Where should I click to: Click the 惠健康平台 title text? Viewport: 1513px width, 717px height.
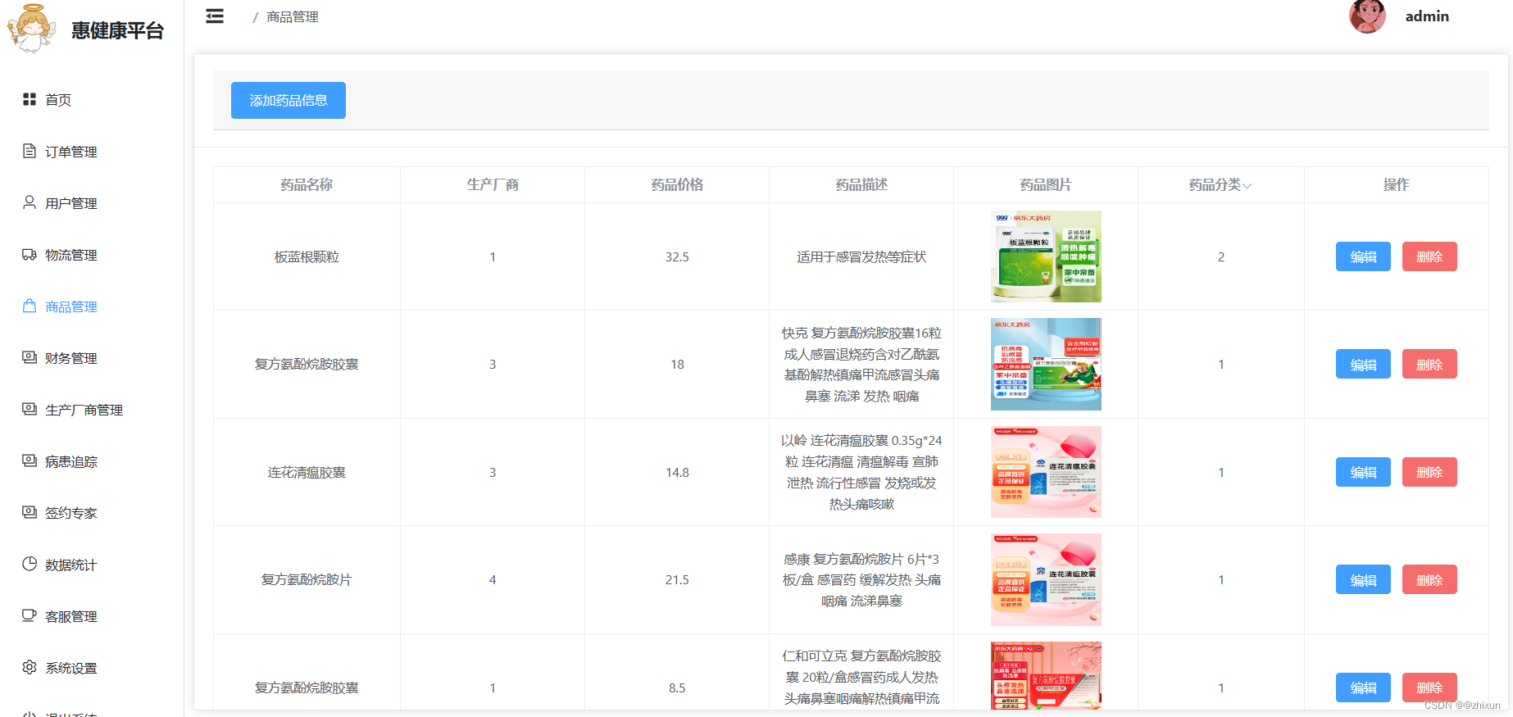(x=117, y=30)
